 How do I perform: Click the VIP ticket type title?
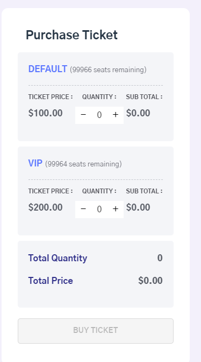click(35, 163)
